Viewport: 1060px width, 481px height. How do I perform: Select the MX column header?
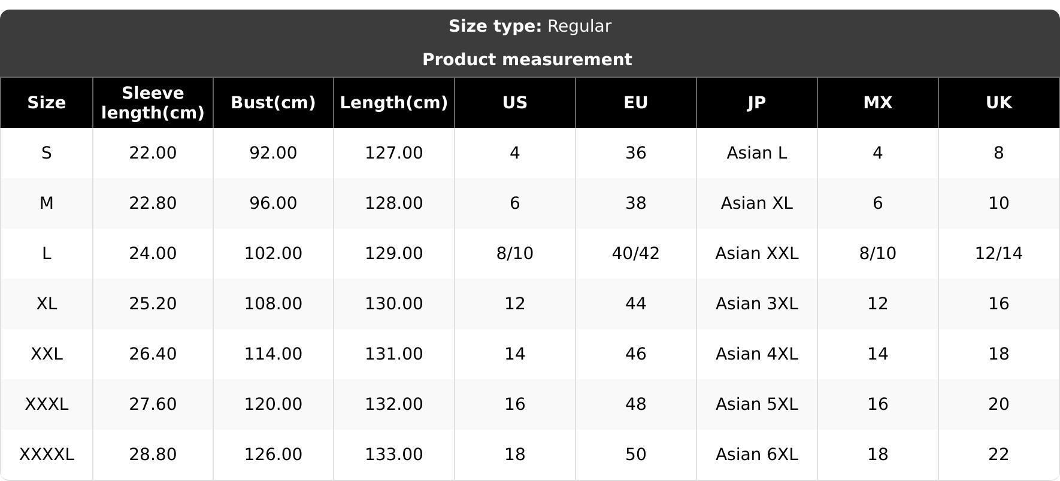pos(878,103)
